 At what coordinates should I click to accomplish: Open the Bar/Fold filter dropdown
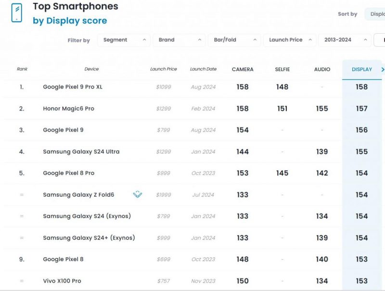tap(234, 40)
